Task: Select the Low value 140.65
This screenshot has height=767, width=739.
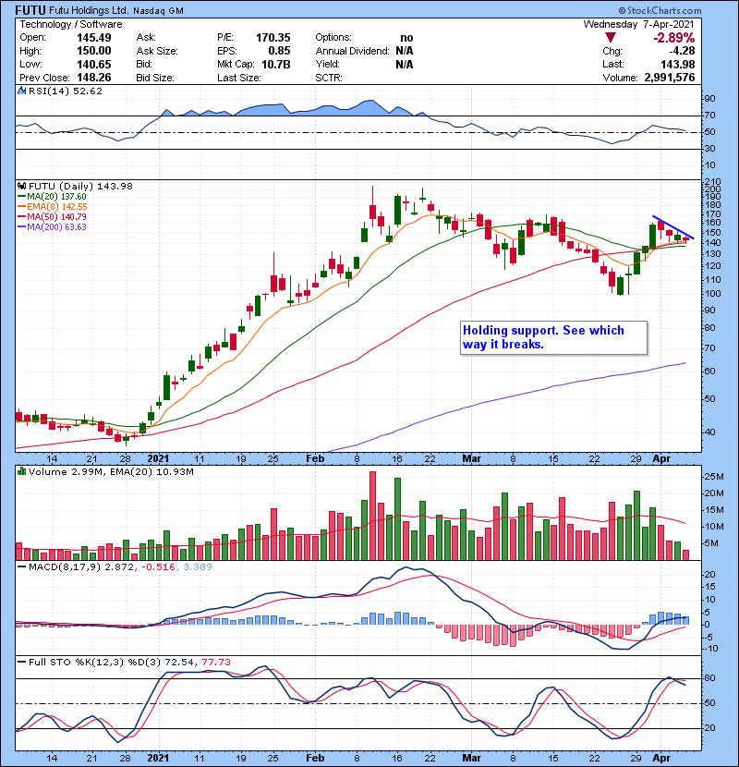Action: 94,64
